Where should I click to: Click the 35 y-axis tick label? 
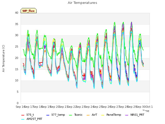tap(16, 24)
